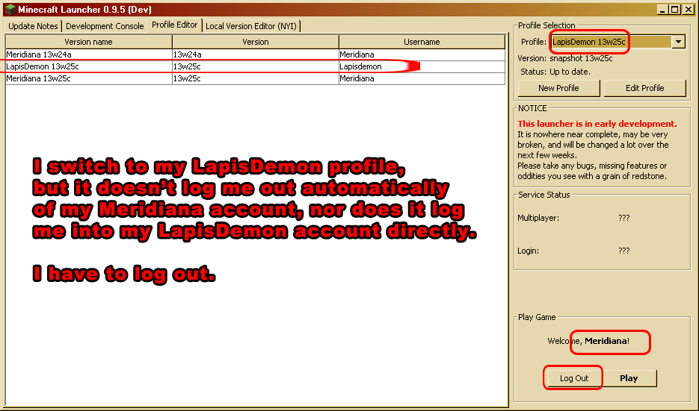Click the Play button
The height and width of the screenshot is (411, 699).
coord(629,378)
